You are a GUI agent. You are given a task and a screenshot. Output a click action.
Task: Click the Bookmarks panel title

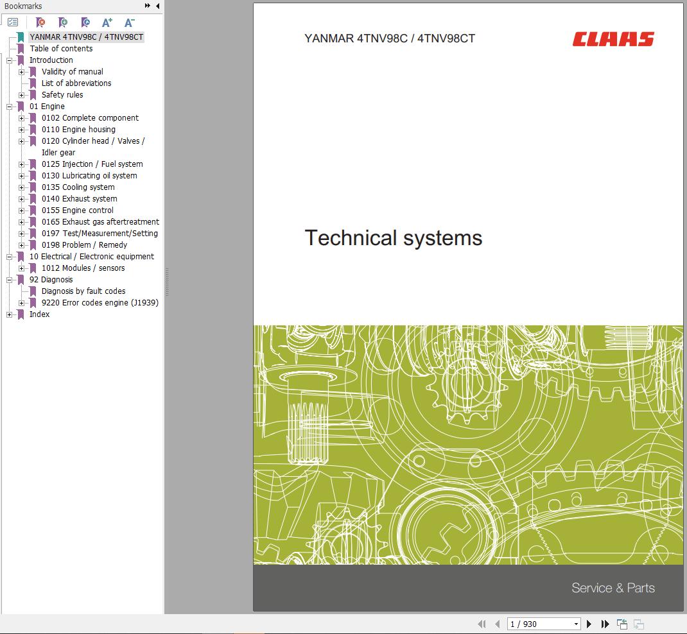click(23, 6)
